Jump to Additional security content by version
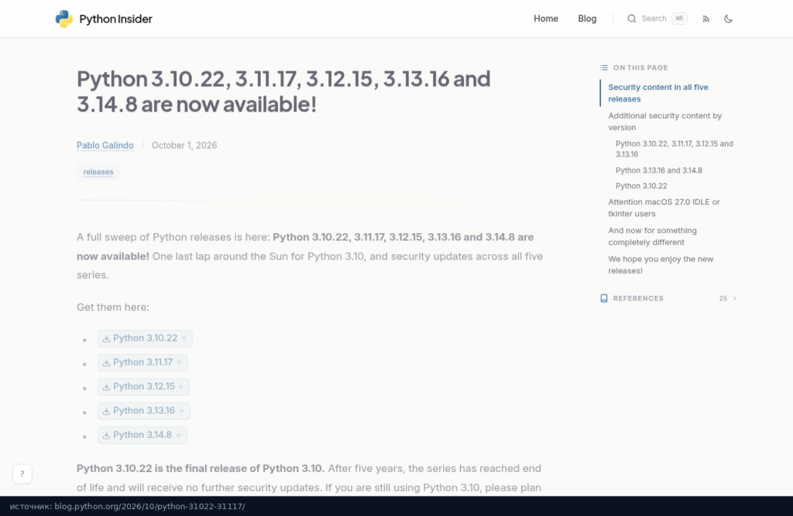Viewport: 793px width, 516px height. 664,122
